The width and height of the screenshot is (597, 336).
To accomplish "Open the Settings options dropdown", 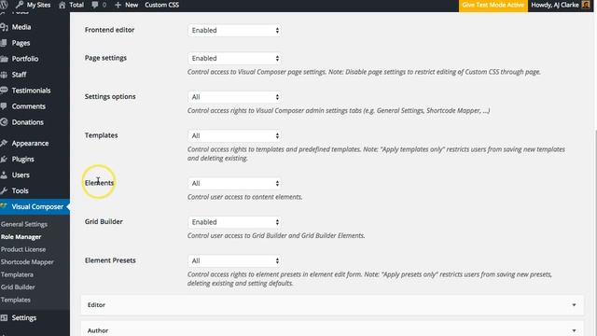I will [234, 97].
